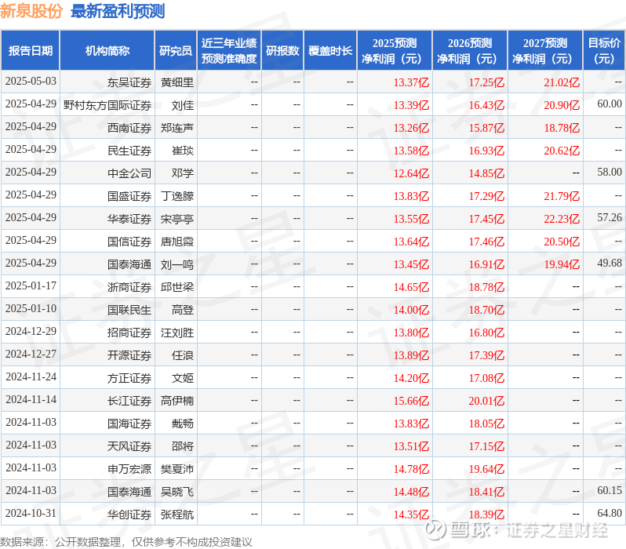Click the 研报数 column header
This screenshot has height=549, width=626.
click(x=282, y=51)
